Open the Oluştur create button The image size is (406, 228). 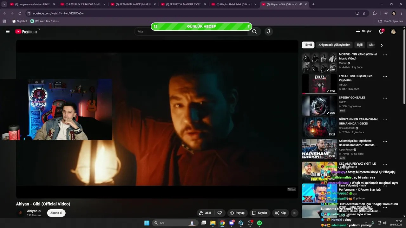point(363,31)
